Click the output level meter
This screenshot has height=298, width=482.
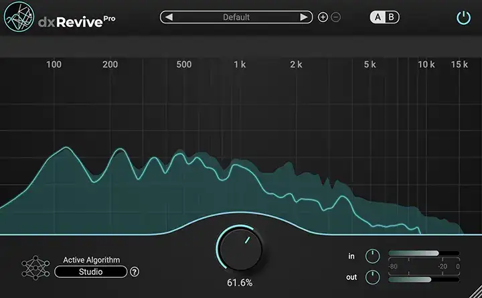point(424,279)
